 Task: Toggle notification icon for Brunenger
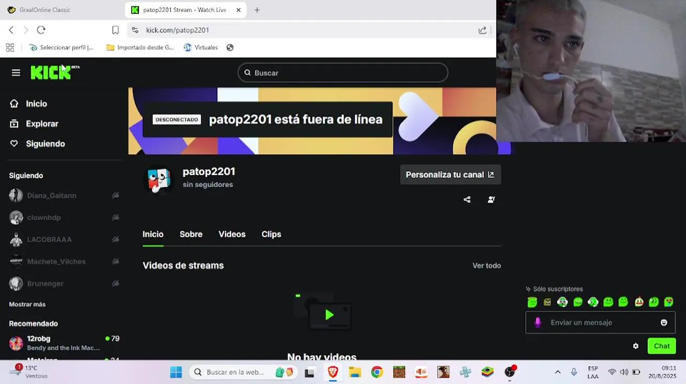click(x=115, y=283)
